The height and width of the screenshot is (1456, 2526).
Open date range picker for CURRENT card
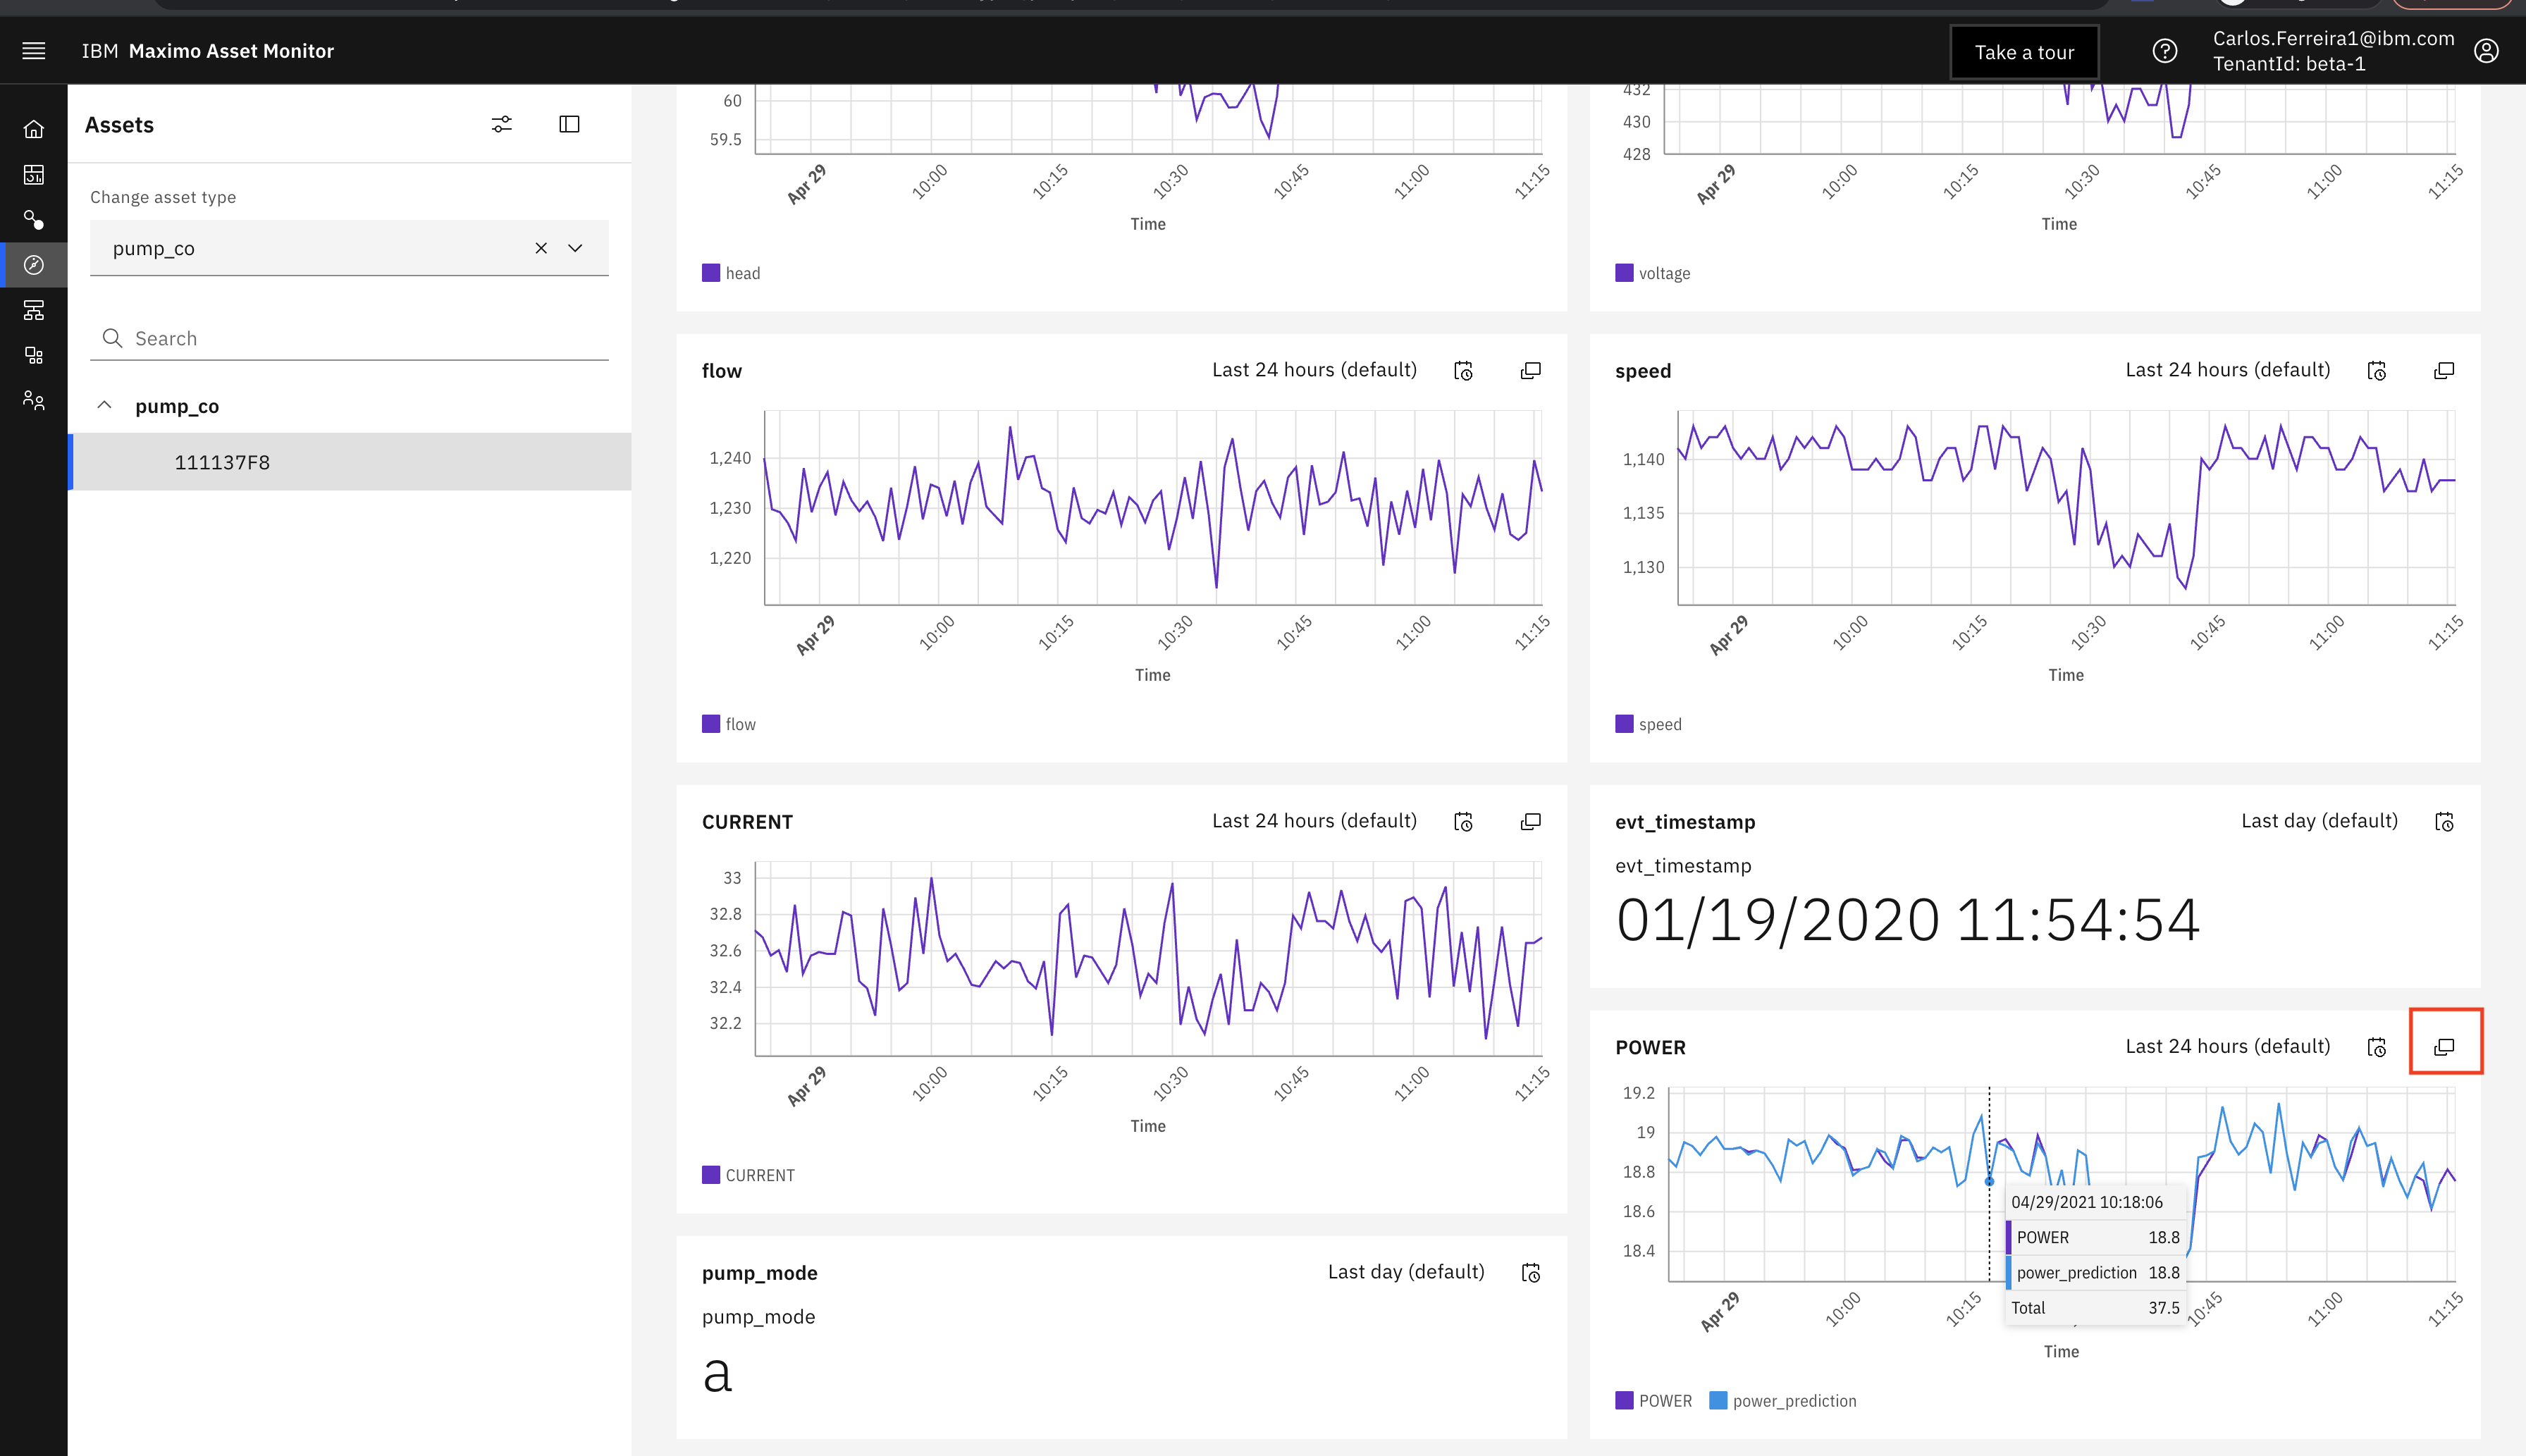coord(1464,822)
